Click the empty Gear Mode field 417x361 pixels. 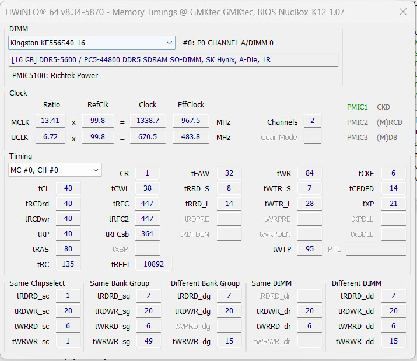pos(313,137)
